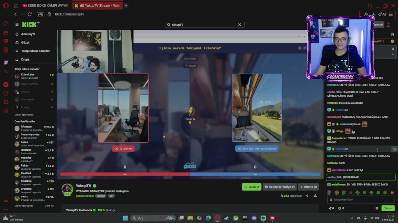Screen dimensions: 398x223
Task: Open Opera sidebar settings gear
Action: click(6, 111)
